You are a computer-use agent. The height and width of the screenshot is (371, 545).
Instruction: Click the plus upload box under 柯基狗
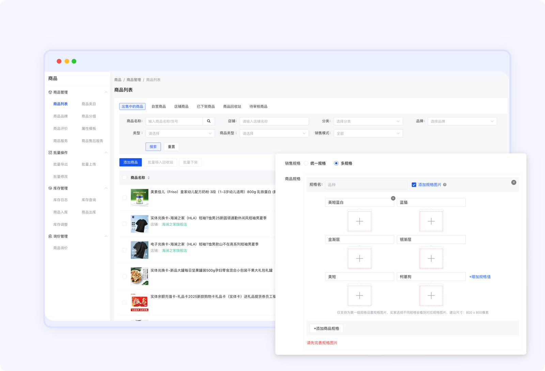click(x=431, y=295)
